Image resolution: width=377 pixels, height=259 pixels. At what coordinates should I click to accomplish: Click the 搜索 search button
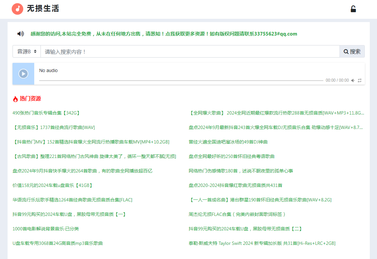point(352,51)
